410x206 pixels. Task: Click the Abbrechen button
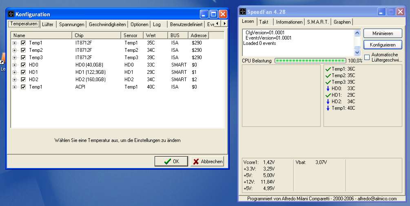coord(207,161)
